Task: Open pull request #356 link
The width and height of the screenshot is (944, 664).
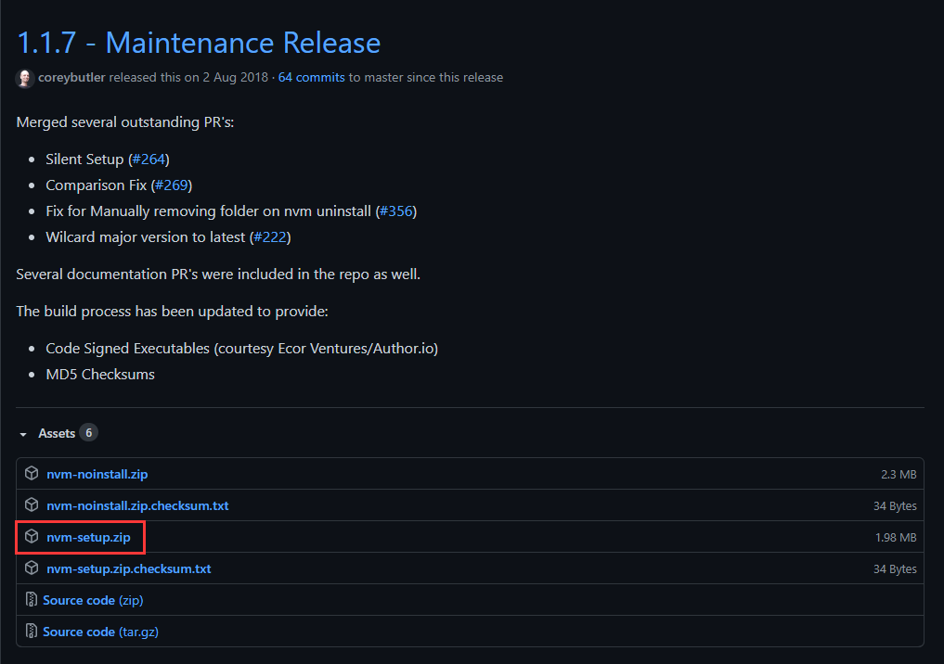Action: coord(396,211)
